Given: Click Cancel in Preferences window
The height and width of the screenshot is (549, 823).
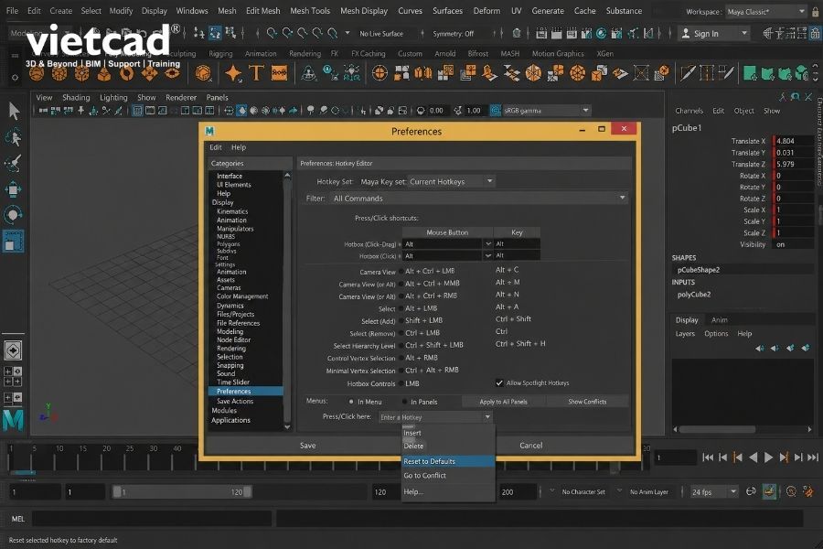Looking at the screenshot, I should pyautogui.click(x=530, y=446).
